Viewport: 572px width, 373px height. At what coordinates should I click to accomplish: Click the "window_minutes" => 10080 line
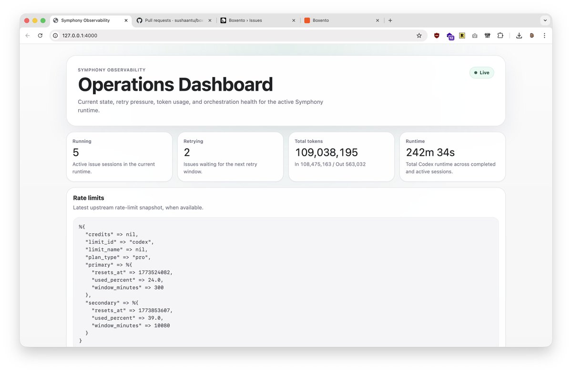tap(131, 326)
